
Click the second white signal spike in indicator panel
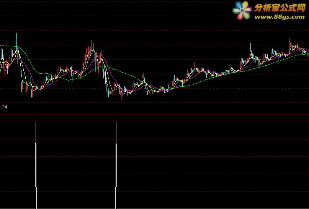[x=116, y=165]
